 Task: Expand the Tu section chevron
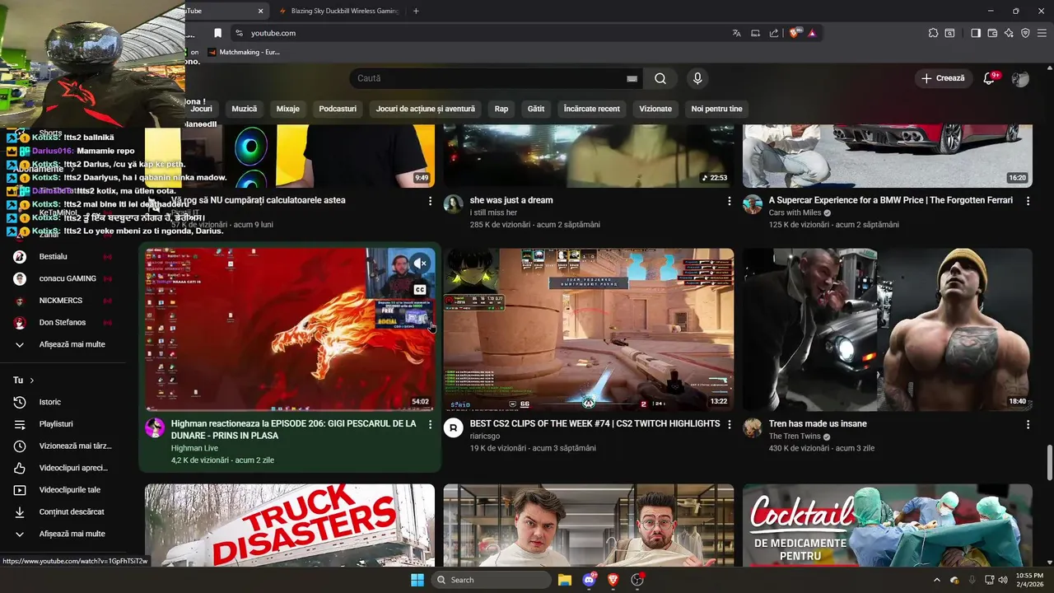[32, 381]
